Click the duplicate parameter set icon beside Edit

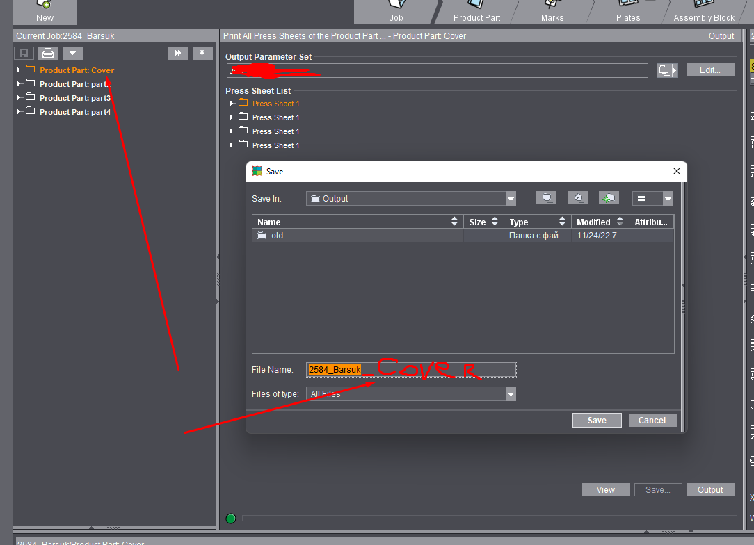[666, 70]
